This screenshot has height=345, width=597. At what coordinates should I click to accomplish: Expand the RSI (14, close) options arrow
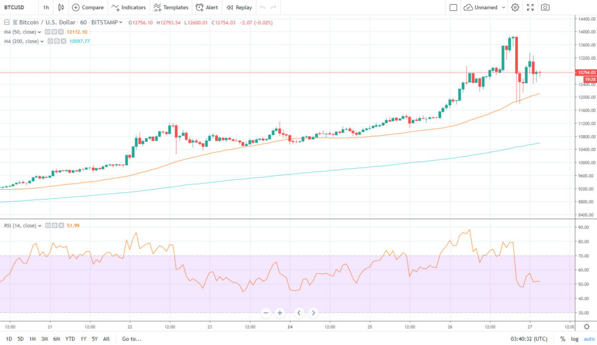40,226
